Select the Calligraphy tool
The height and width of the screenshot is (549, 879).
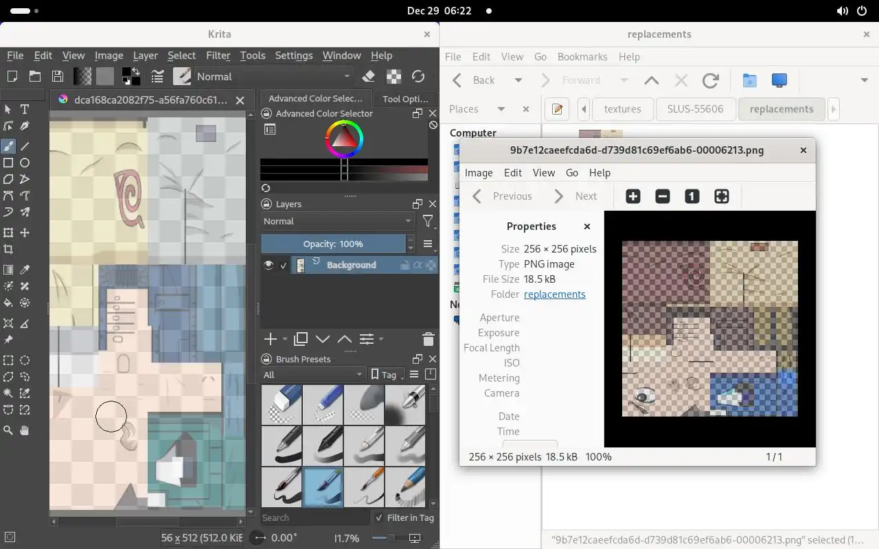coord(25,126)
